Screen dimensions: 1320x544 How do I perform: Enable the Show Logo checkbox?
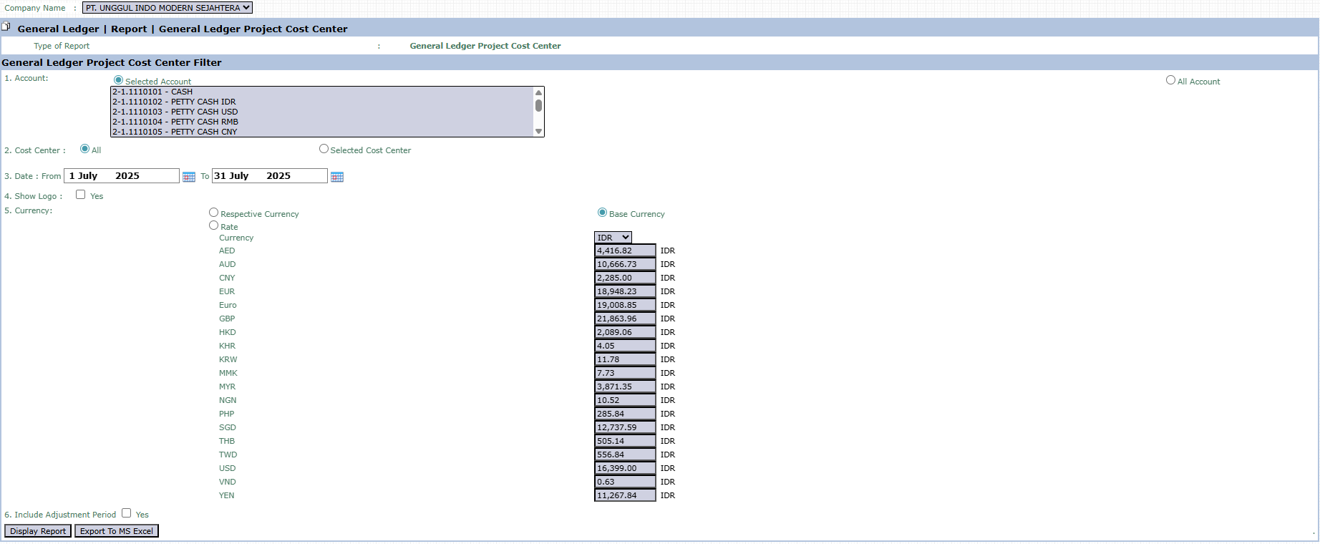pyautogui.click(x=81, y=195)
